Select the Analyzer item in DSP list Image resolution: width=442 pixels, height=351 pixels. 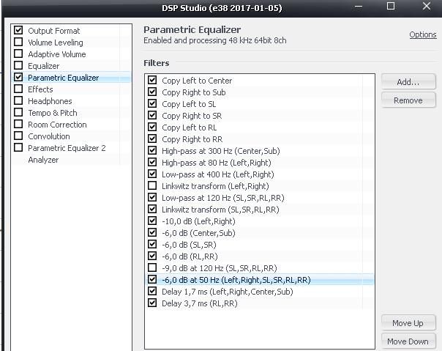coord(42,160)
